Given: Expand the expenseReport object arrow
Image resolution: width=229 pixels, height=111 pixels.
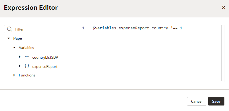Looking at the screenshot, I should (x=20, y=66).
